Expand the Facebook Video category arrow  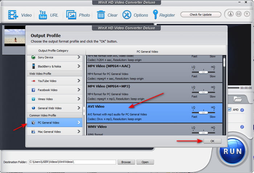79,90
